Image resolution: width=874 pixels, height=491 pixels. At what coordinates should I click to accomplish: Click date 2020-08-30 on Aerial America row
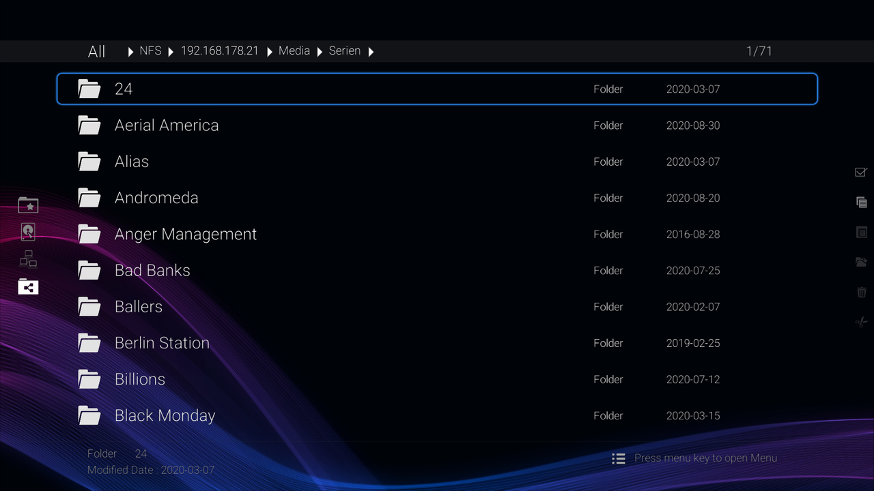pos(693,125)
